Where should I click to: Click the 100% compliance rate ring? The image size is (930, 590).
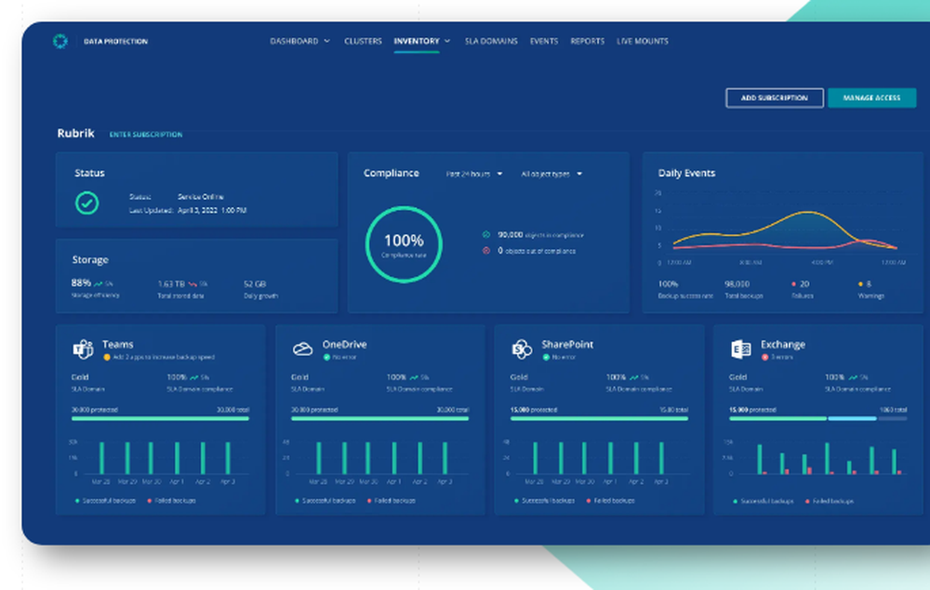[x=404, y=244]
